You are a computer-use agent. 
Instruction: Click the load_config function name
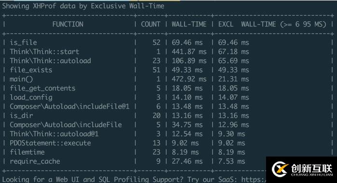point(31,97)
